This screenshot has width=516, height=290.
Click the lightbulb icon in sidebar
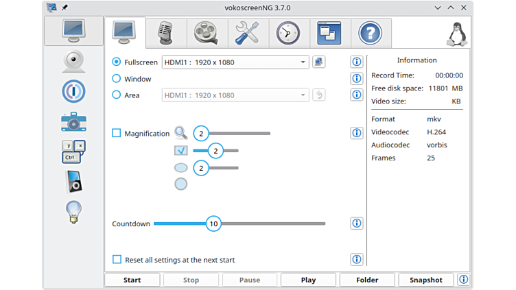[73, 212]
